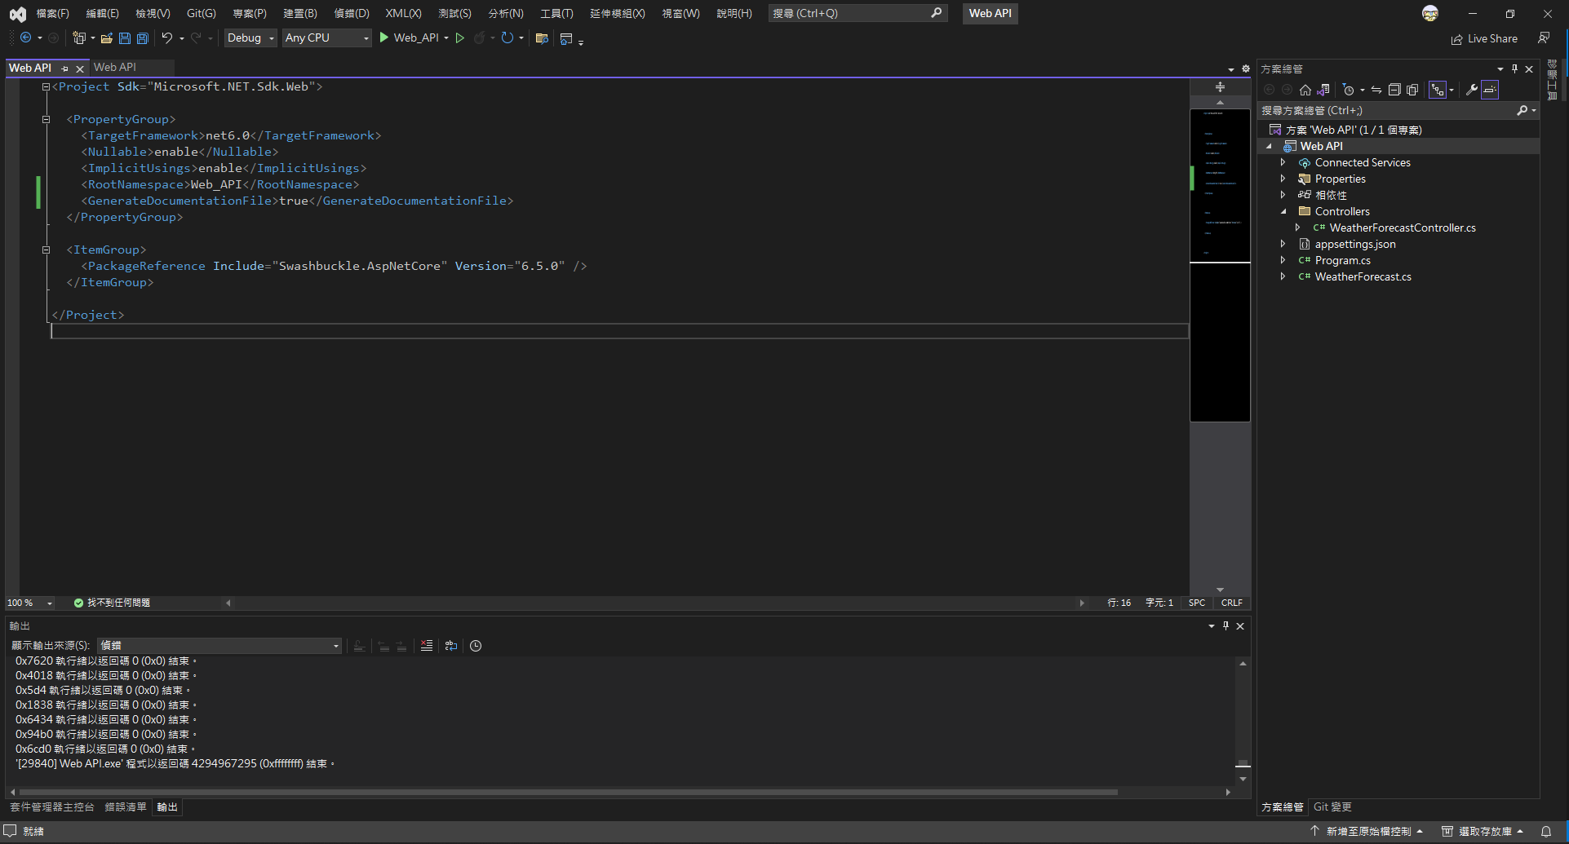Viewport: 1569px width, 844px height.
Task: Toggle word wrap in output panel
Action: pos(450,646)
